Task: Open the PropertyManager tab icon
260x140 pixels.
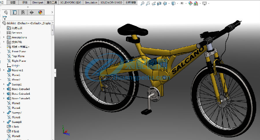Action: click(x=15, y=12)
